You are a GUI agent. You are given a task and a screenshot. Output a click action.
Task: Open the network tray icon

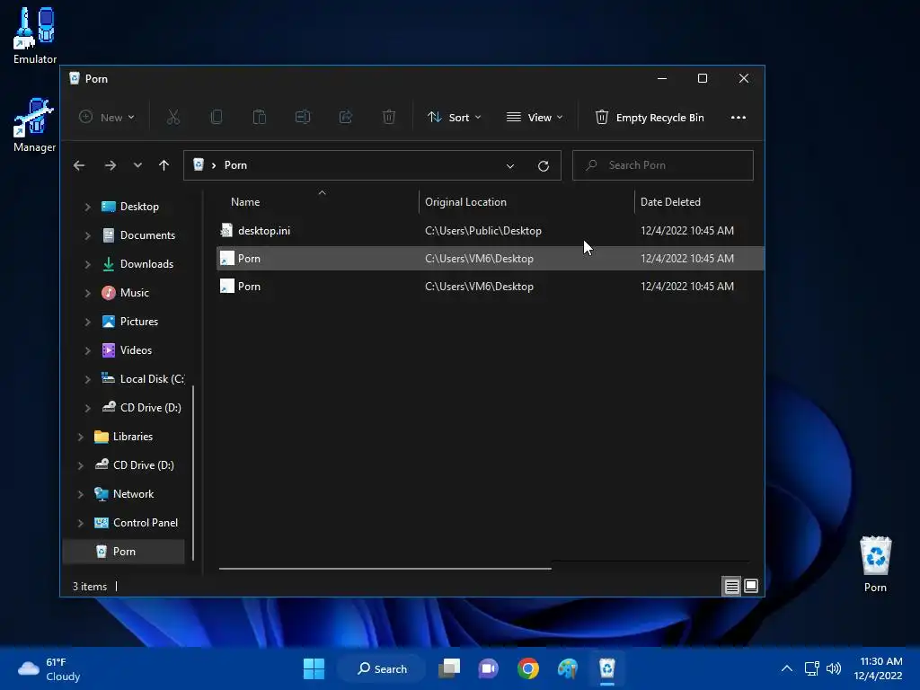click(811, 668)
